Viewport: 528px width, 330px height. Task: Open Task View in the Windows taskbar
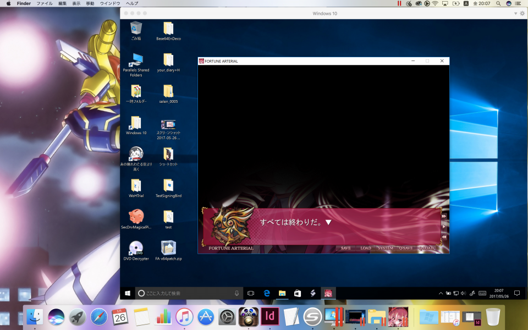tap(251, 293)
